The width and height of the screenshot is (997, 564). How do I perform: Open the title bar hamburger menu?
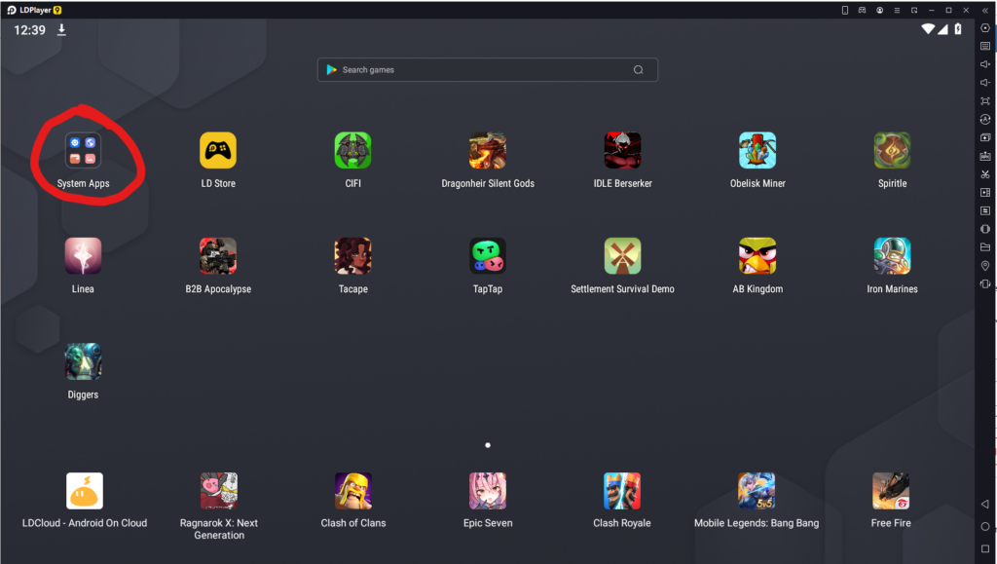(897, 10)
